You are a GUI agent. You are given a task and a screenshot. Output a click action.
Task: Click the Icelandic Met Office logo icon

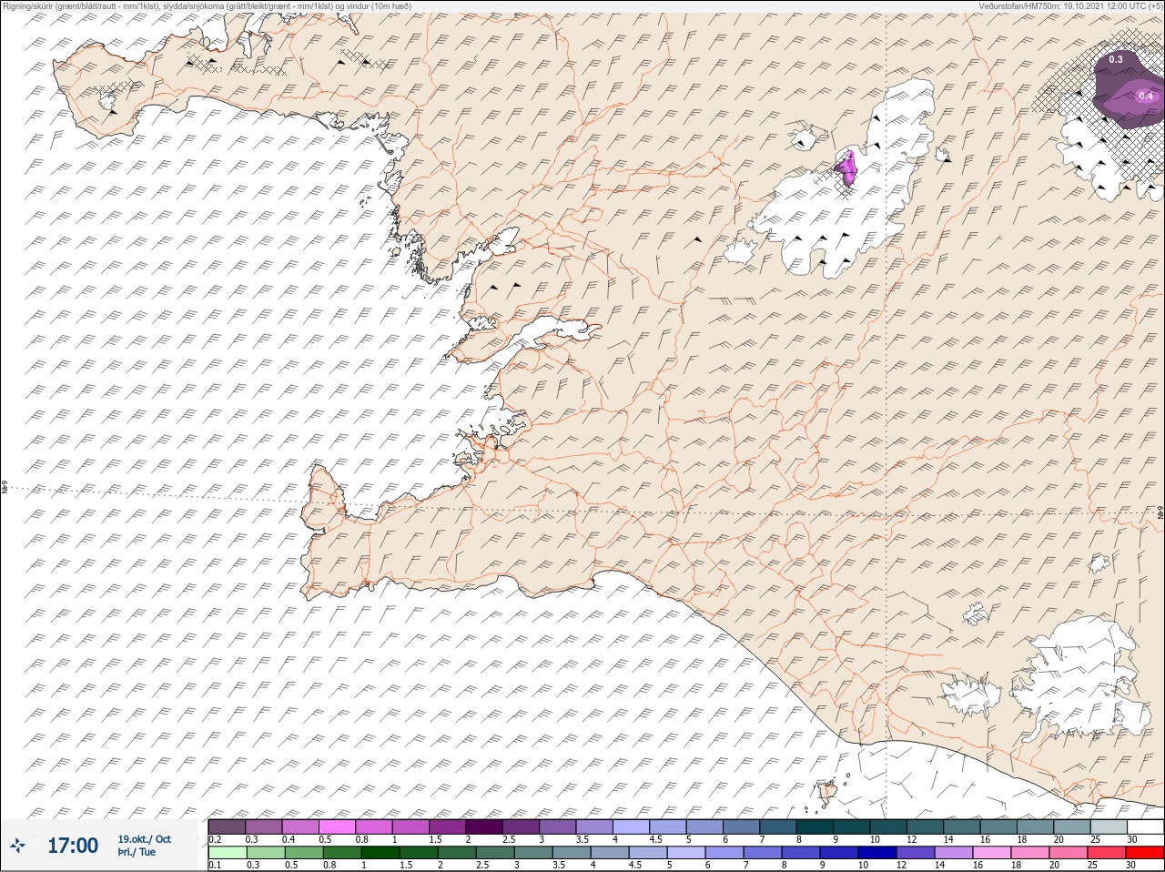pyautogui.click(x=18, y=847)
